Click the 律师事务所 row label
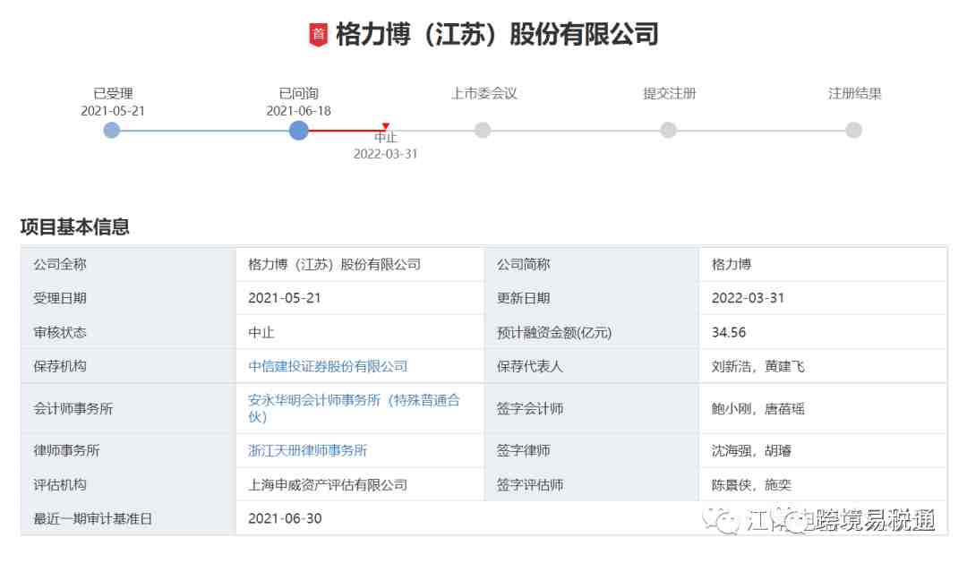 [66, 451]
